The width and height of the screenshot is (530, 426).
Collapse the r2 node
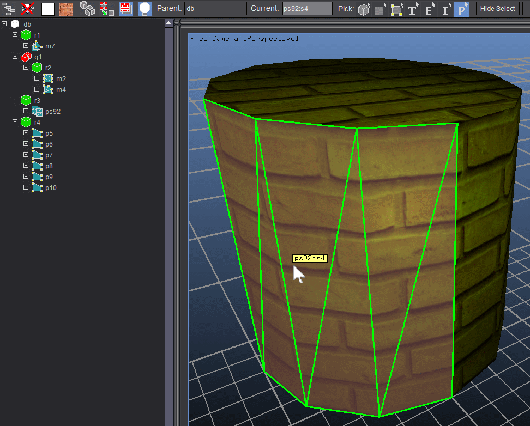pos(26,67)
